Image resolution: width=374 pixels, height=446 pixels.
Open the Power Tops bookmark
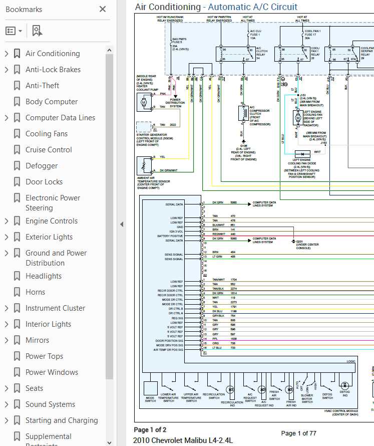[45, 356]
